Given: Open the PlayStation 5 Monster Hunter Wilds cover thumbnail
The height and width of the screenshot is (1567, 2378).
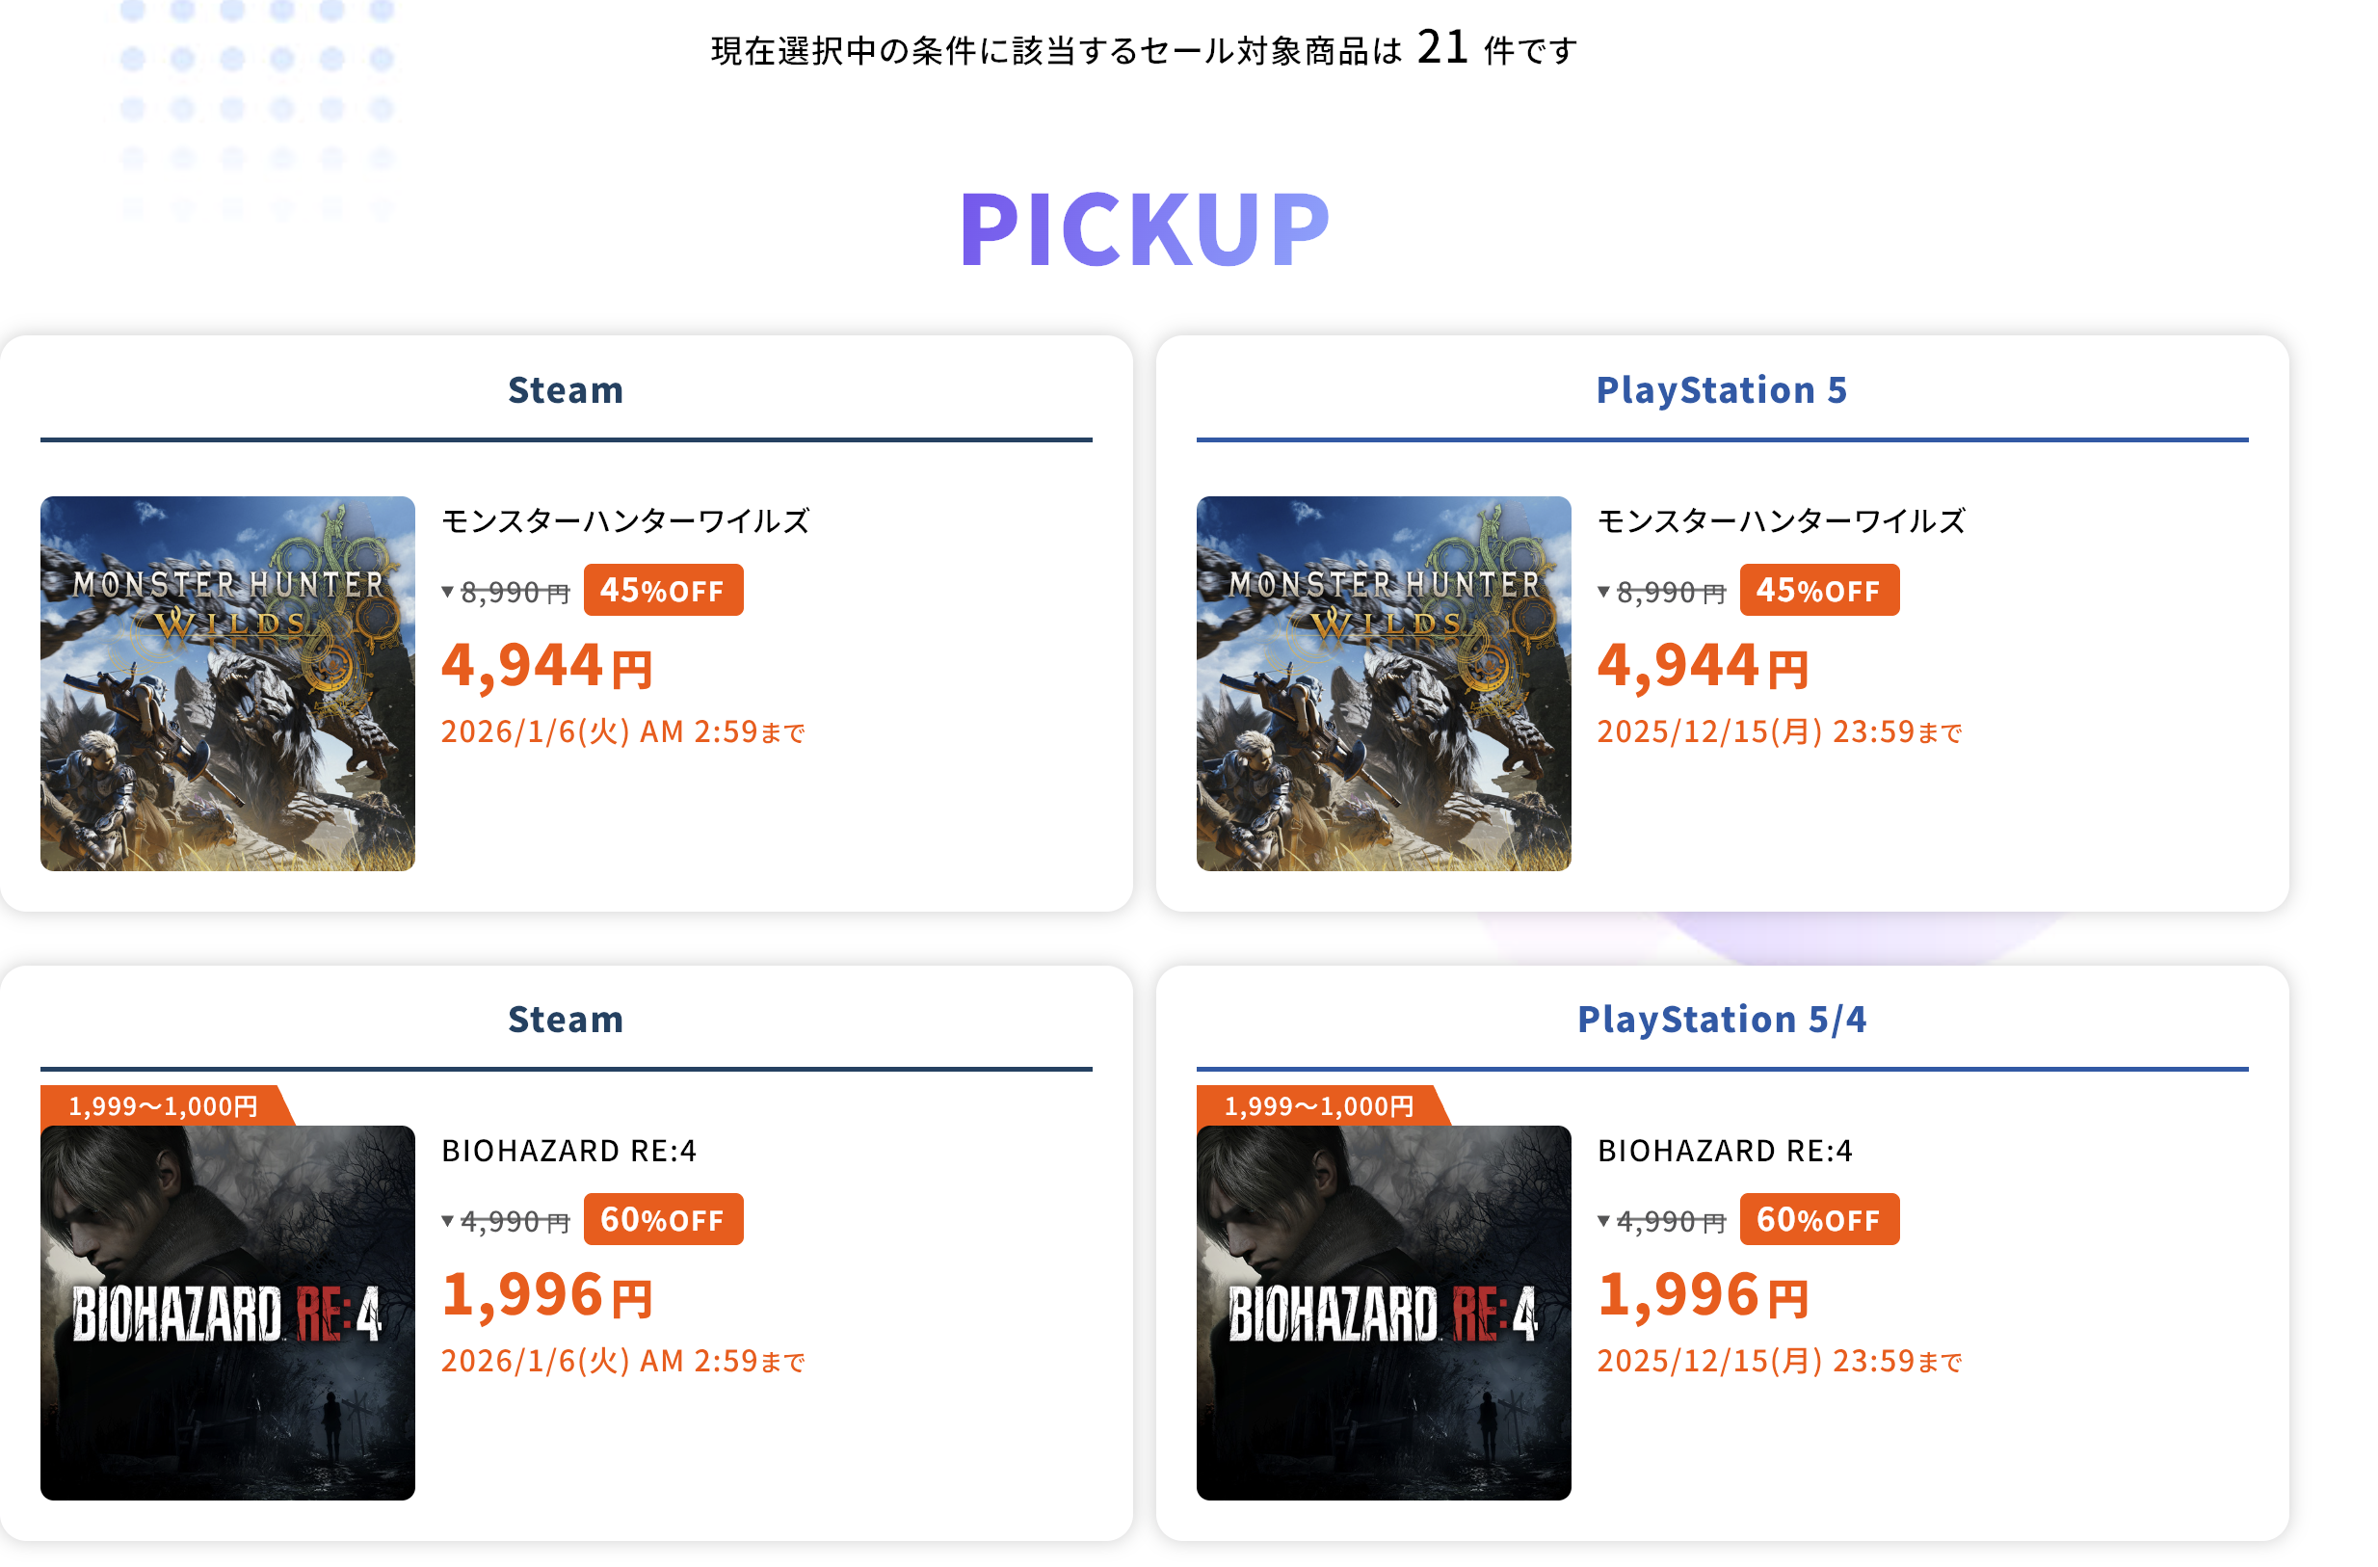Looking at the screenshot, I should 1383,683.
